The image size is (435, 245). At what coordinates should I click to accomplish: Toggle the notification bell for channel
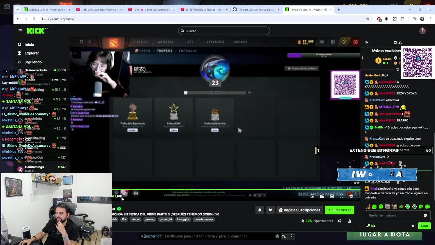pos(260,210)
